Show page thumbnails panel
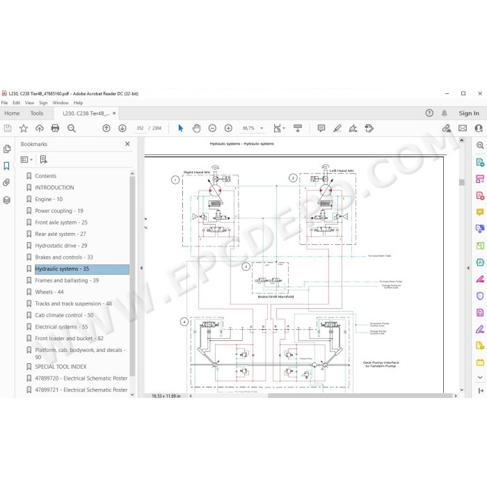487x487 pixels. pyautogui.click(x=7, y=149)
